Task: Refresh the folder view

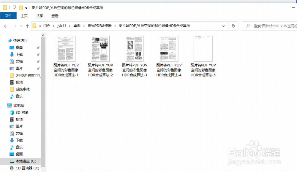Action: point(233,26)
